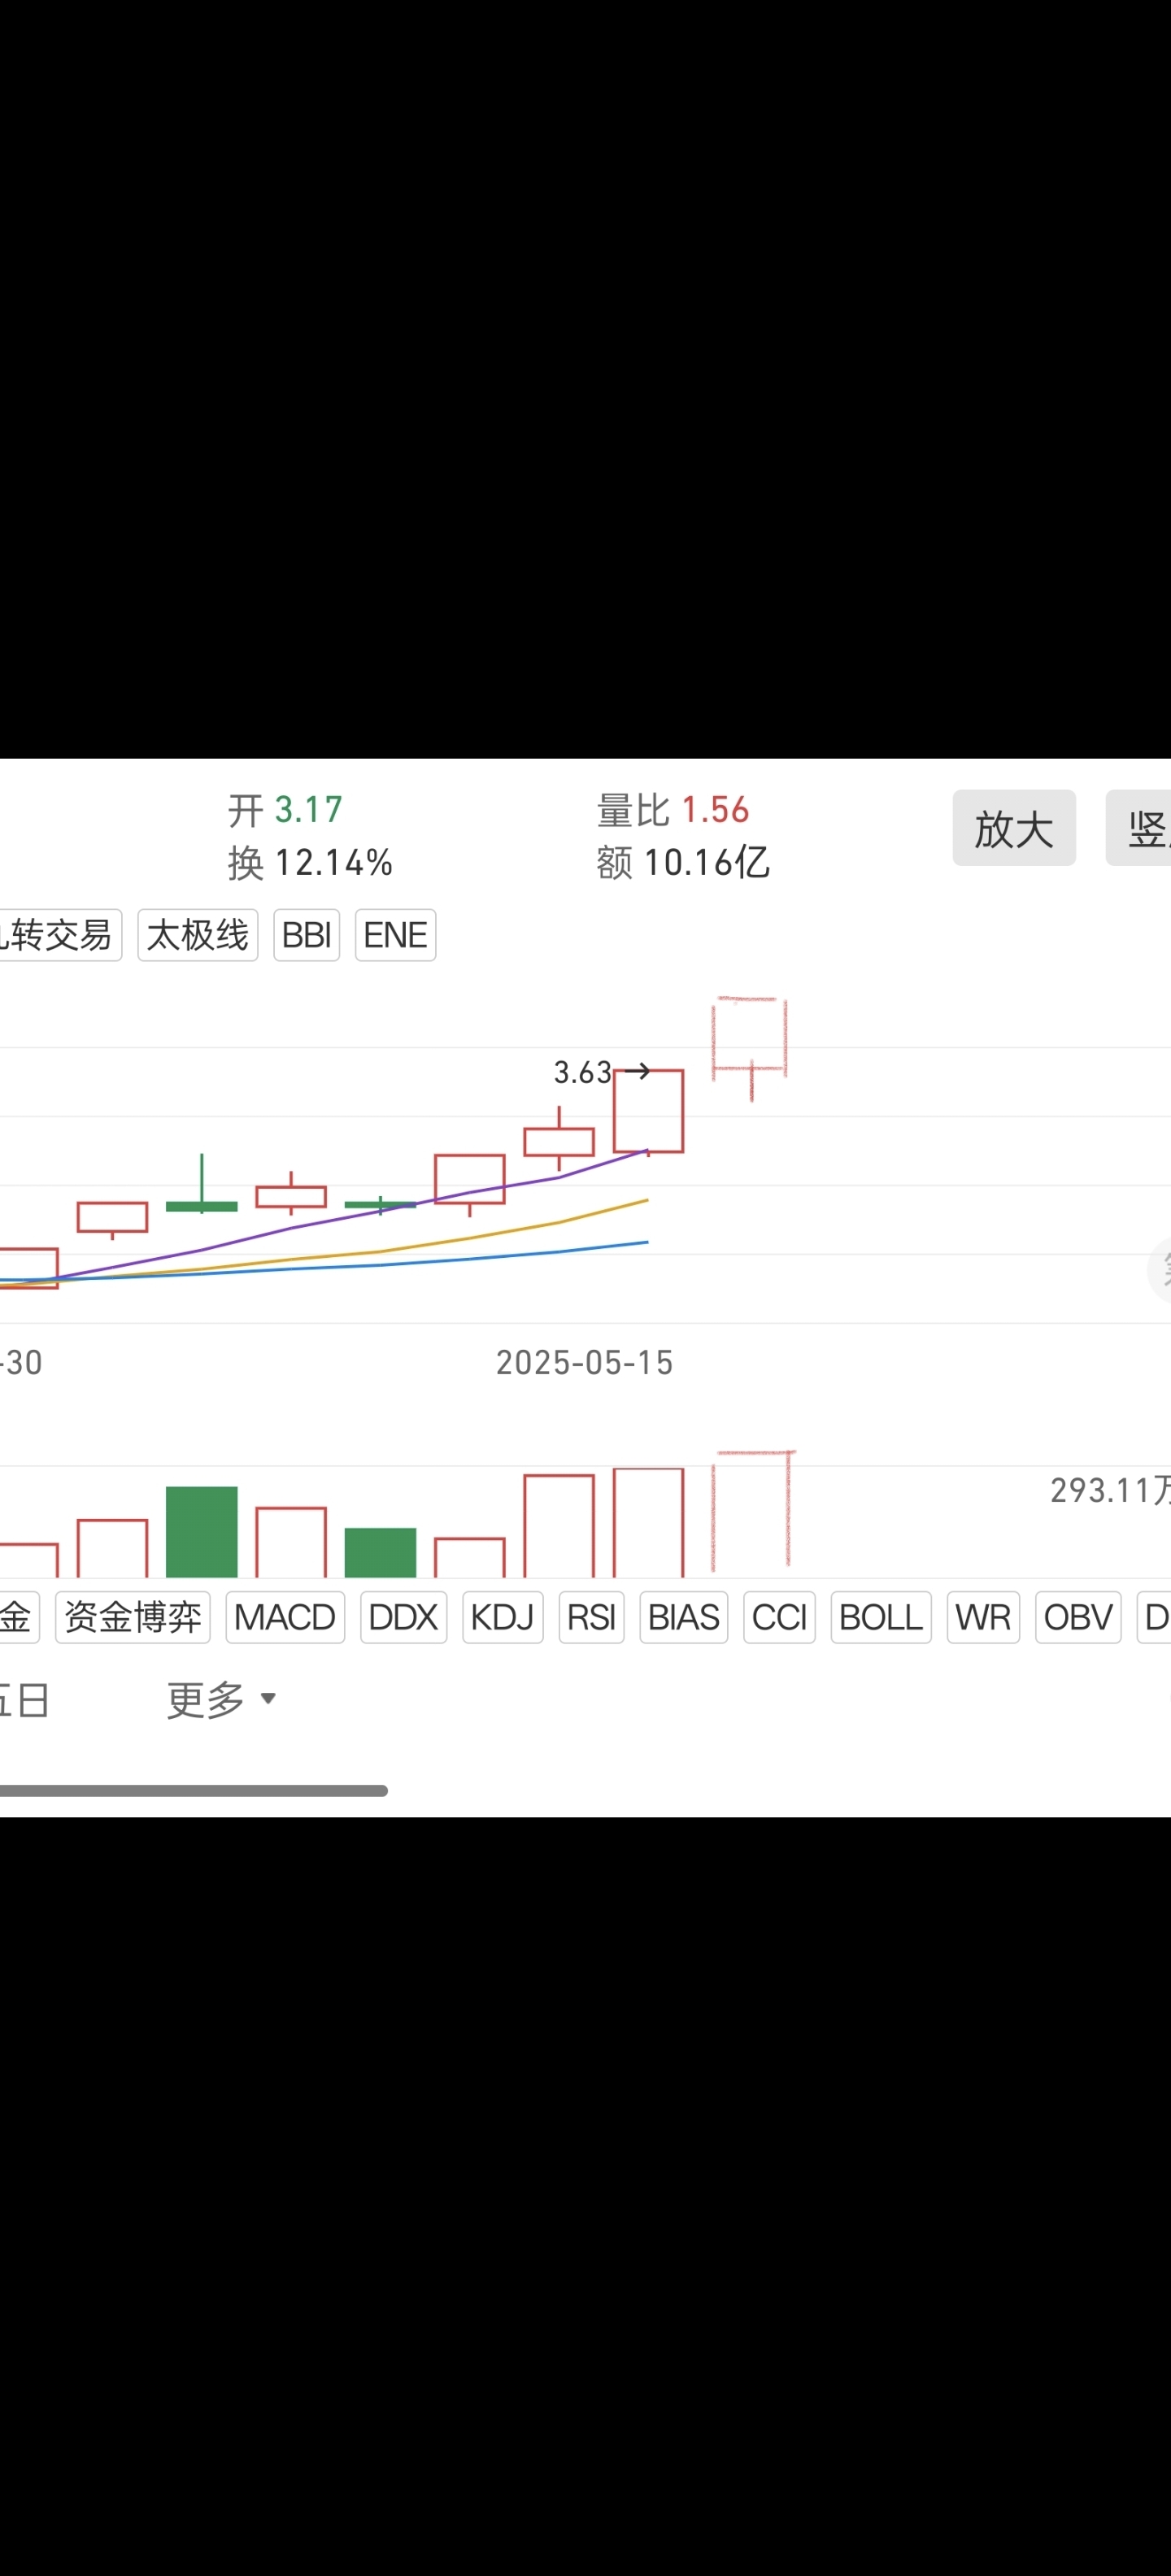This screenshot has height=2576, width=1171.
Task: Switch sub-chart to MACD
Action: pos(285,1617)
